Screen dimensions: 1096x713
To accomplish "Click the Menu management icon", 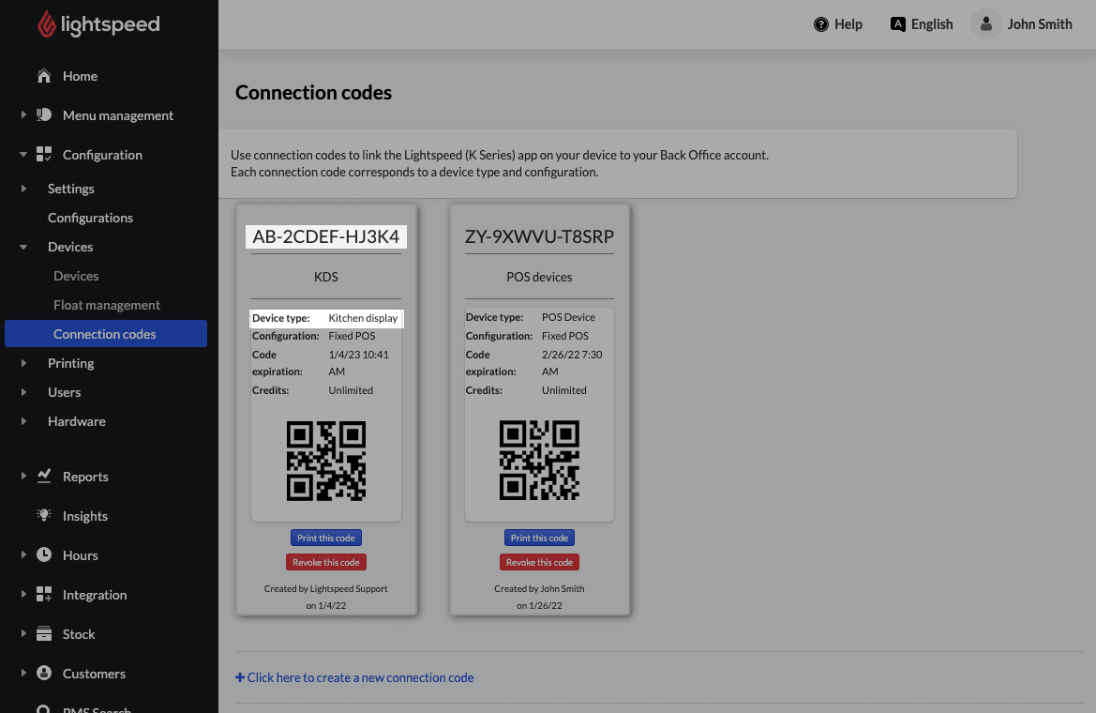I will point(44,115).
